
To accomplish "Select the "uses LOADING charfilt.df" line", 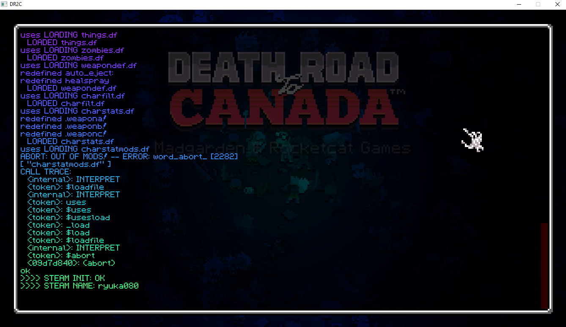I will point(73,96).
